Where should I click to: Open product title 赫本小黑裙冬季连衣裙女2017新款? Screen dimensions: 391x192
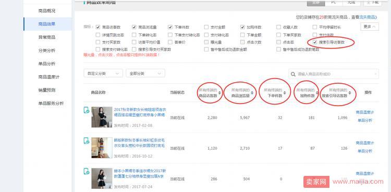click(x=140, y=174)
